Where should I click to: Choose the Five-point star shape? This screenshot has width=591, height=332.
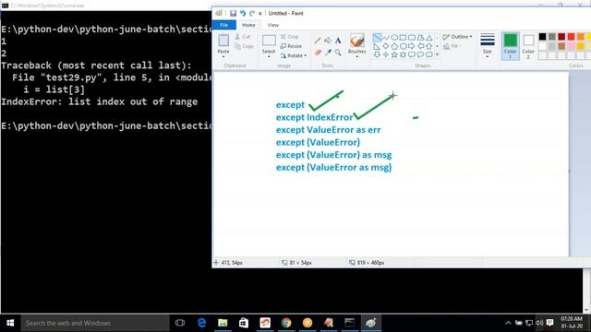394,55
